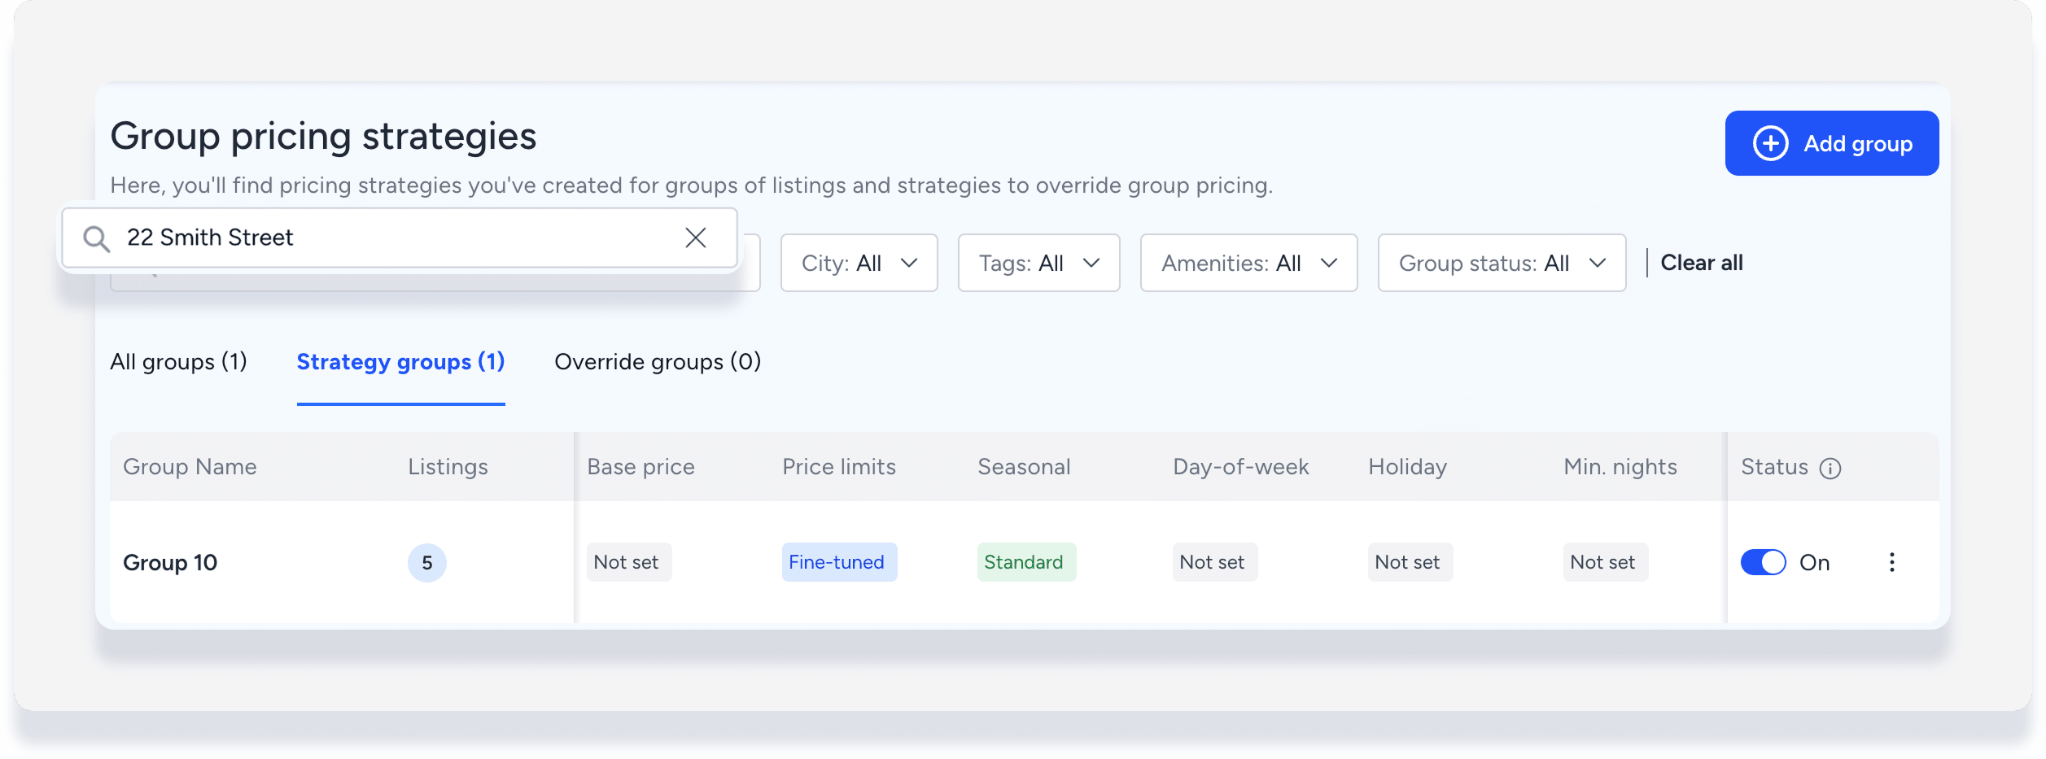
Task: Open the City filter dropdown
Action: (x=859, y=263)
